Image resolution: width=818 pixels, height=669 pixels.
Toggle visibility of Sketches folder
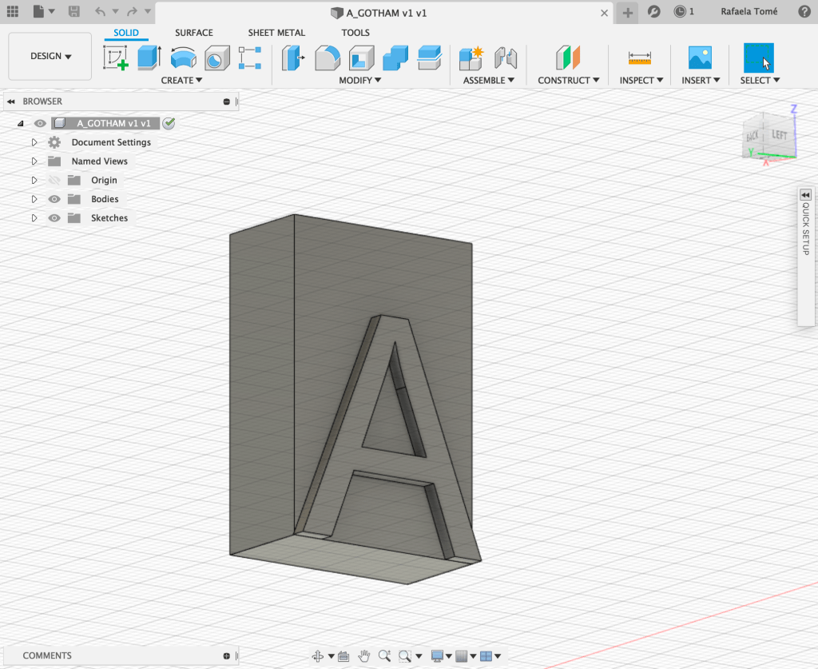(54, 218)
